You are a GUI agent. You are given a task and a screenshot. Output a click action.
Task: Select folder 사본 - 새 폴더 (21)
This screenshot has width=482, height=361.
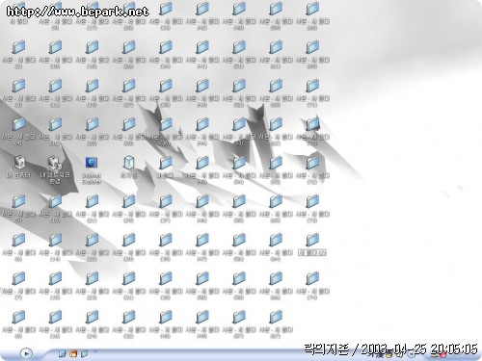click(92, 208)
